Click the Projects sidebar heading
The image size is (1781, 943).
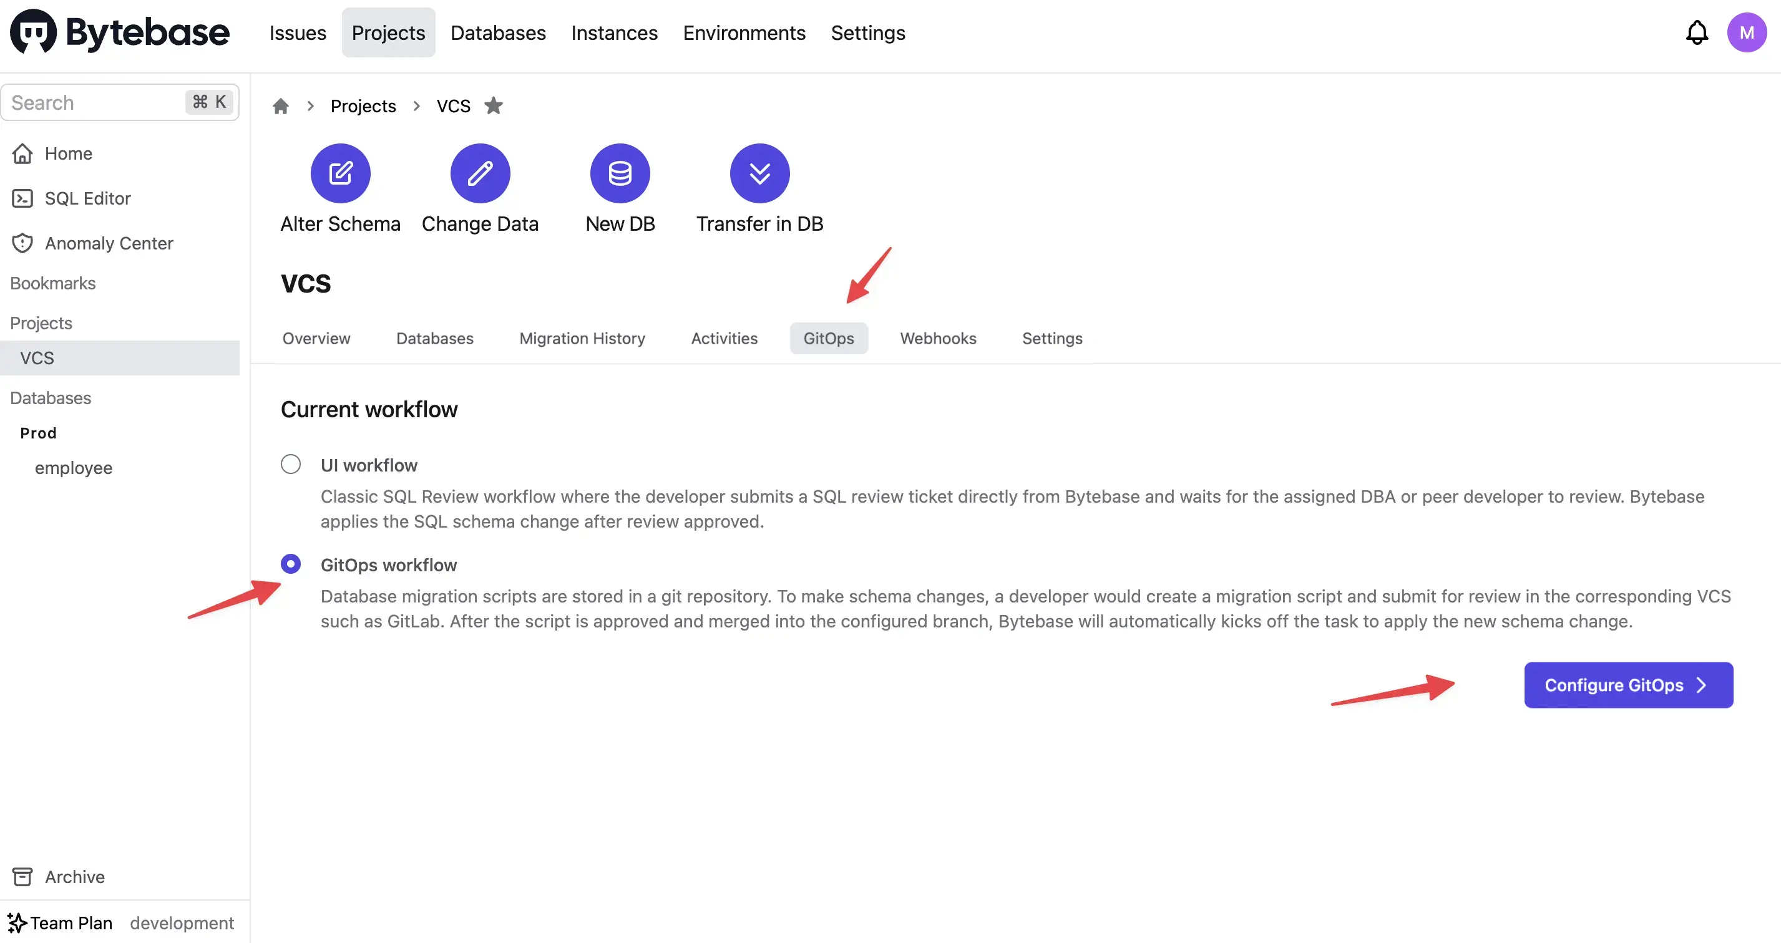(x=41, y=323)
